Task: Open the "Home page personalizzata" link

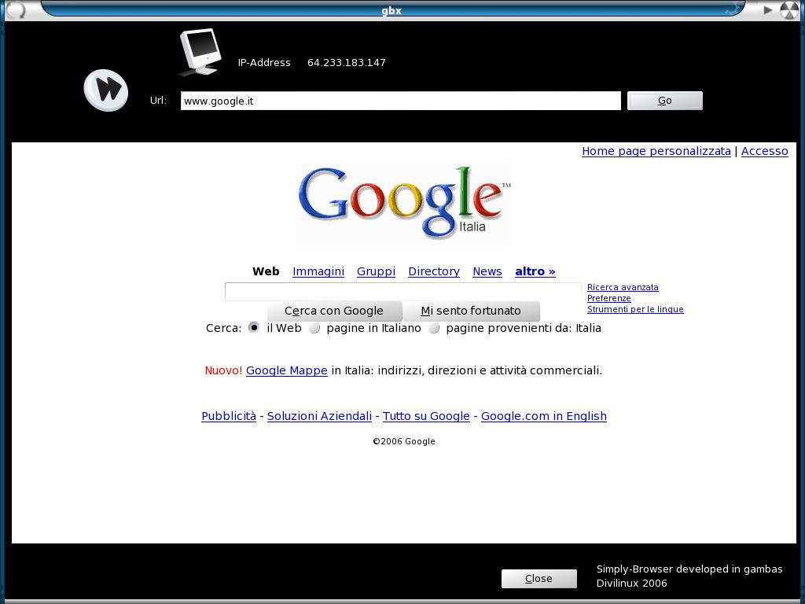Action: tap(656, 151)
